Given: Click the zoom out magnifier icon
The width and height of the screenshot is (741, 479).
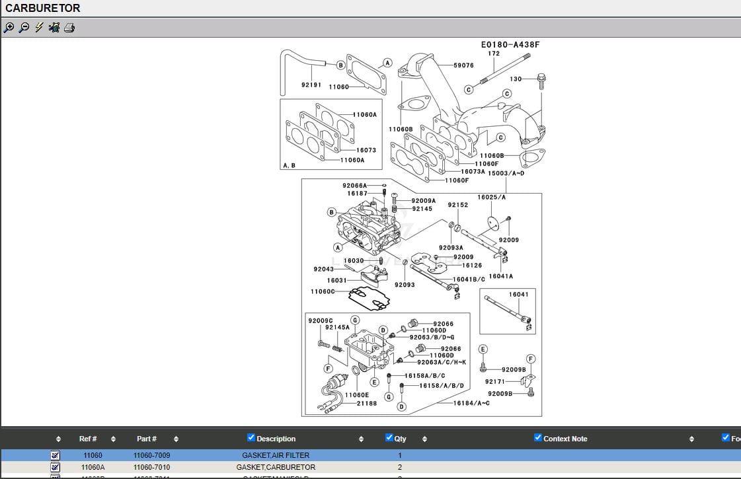Looking at the screenshot, I should [x=24, y=28].
